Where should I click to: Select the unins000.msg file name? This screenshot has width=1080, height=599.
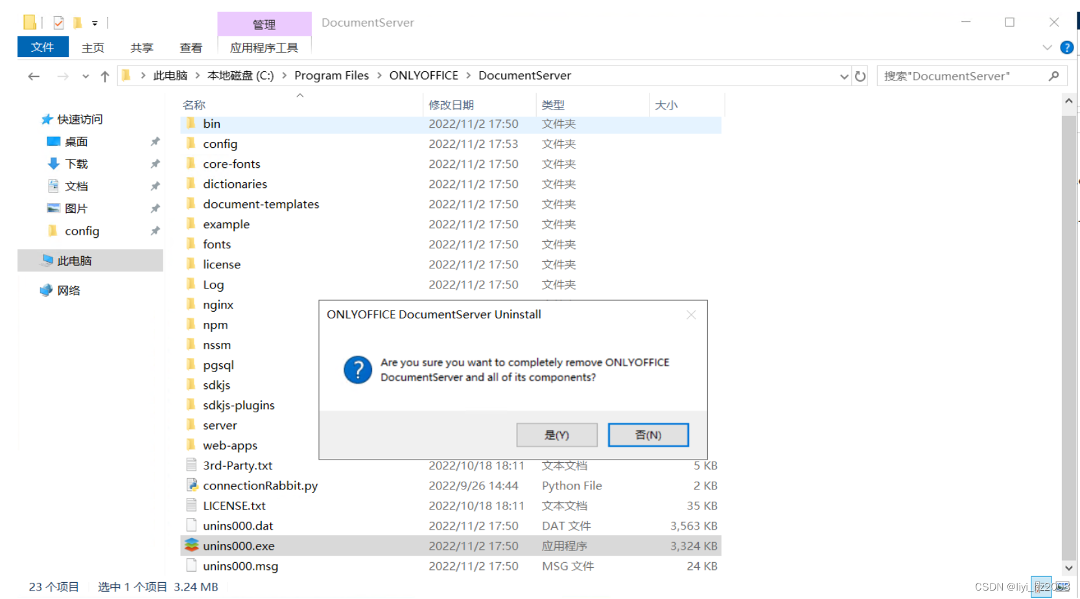[241, 566]
